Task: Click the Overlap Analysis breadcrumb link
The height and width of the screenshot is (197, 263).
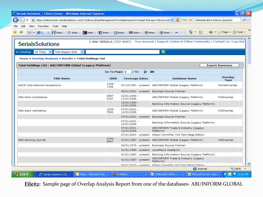Action: (45, 58)
